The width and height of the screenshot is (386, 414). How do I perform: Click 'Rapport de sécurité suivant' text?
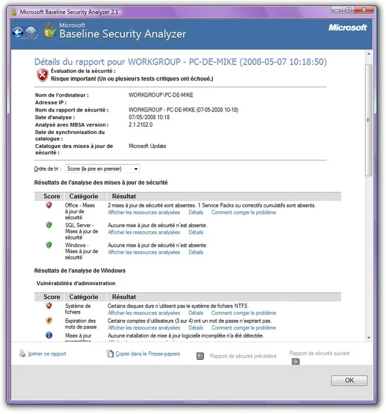click(320, 353)
